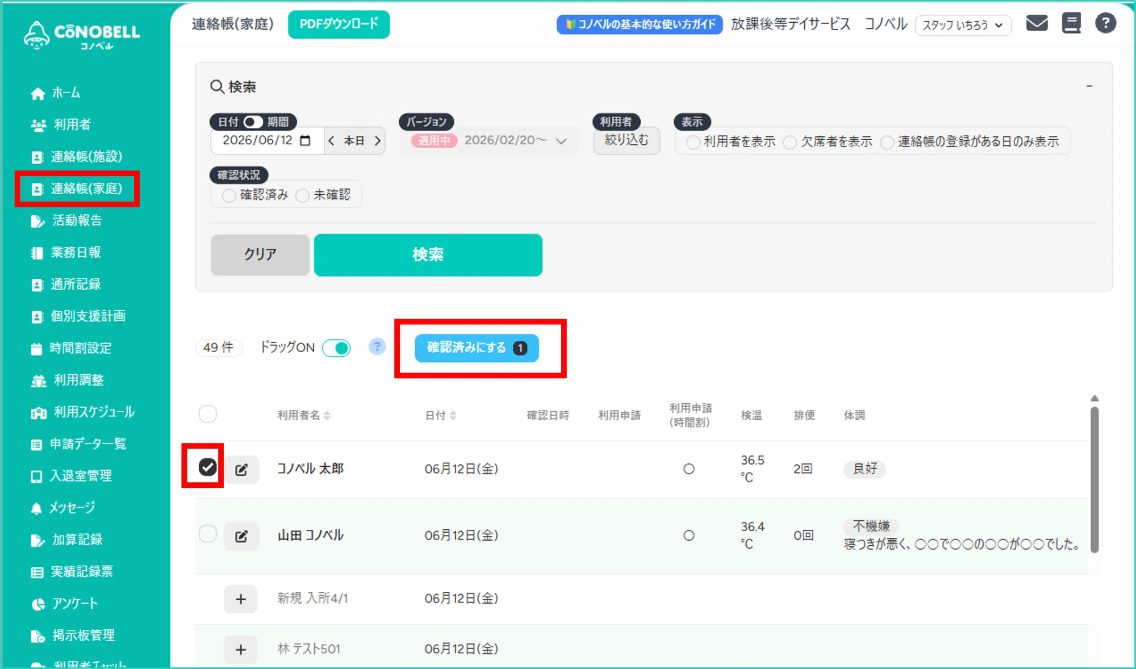Click the scrollbar up arrow
Screen dimensions: 1136x669
1095,399
